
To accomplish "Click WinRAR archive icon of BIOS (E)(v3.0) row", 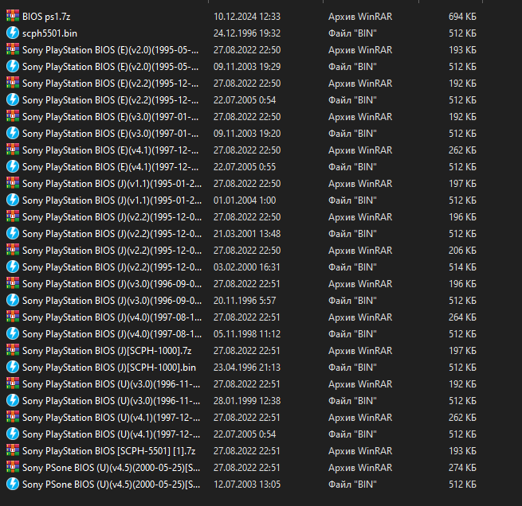I will coord(13,116).
